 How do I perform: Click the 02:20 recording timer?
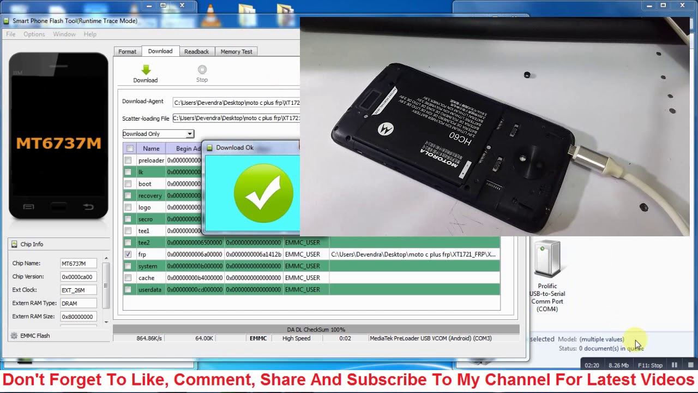(x=592, y=365)
